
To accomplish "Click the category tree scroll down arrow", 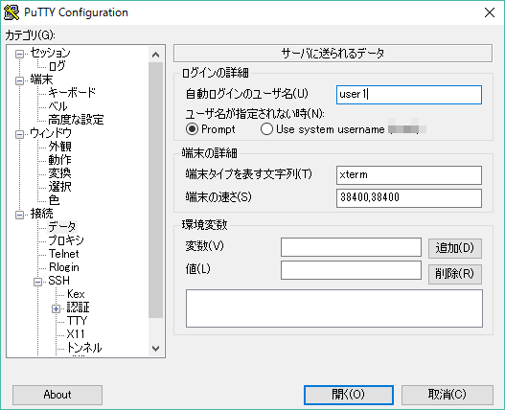I will (156, 349).
